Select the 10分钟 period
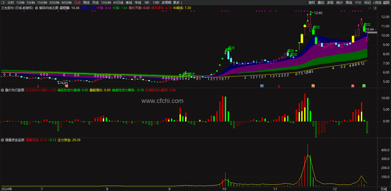The height and width of the screenshot is (191, 391). tap(106, 2)
